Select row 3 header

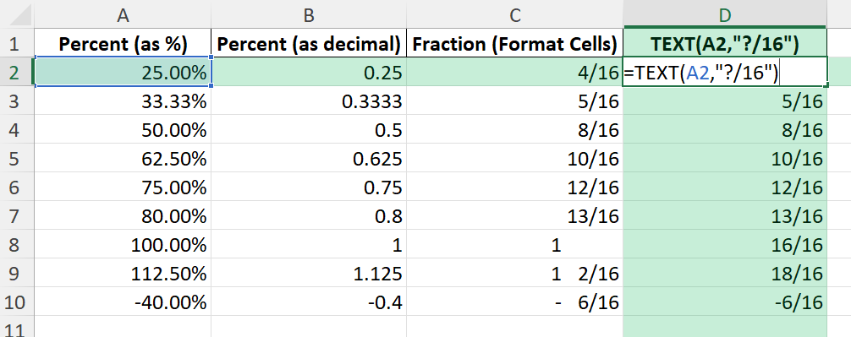click(x=17, y=101)
